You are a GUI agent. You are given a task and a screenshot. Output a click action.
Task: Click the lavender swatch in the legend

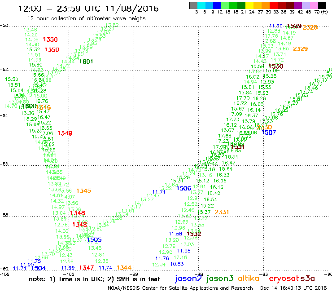point(306,5)
